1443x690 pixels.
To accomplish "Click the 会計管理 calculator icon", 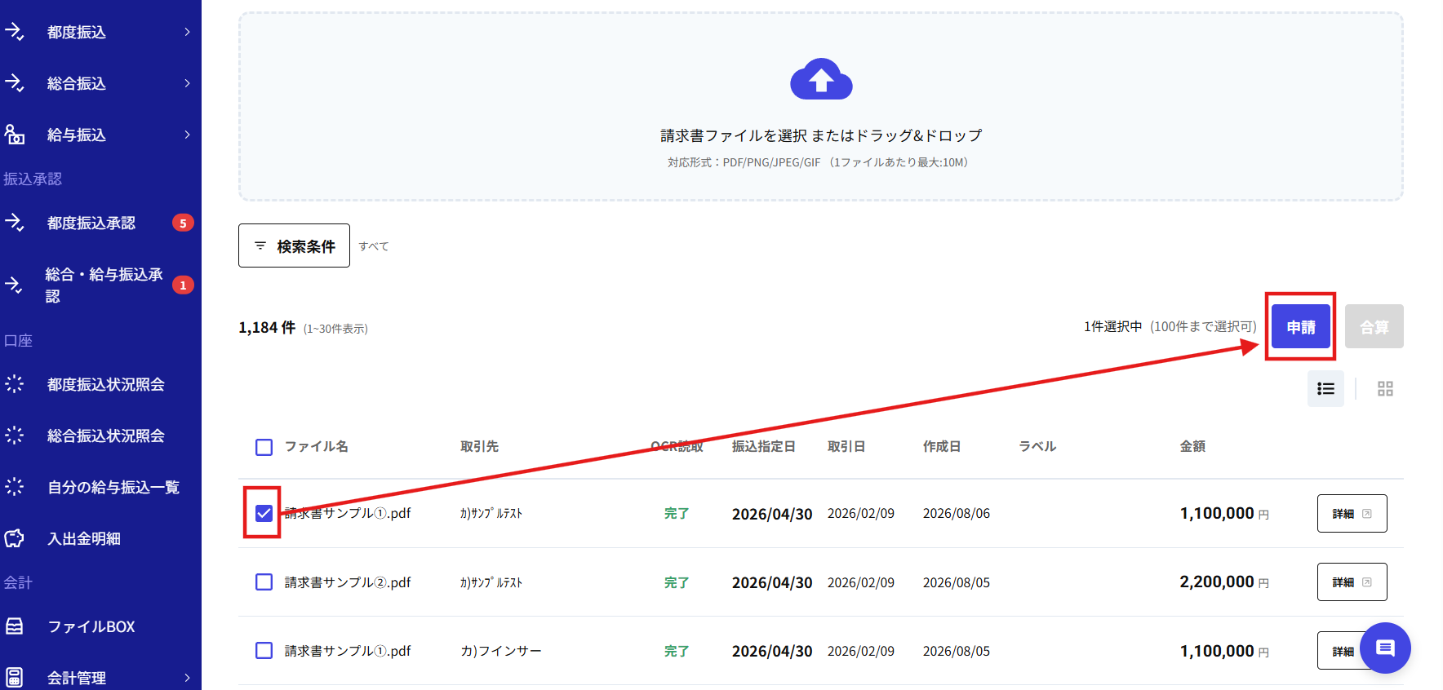I will (x=15, y=678).
